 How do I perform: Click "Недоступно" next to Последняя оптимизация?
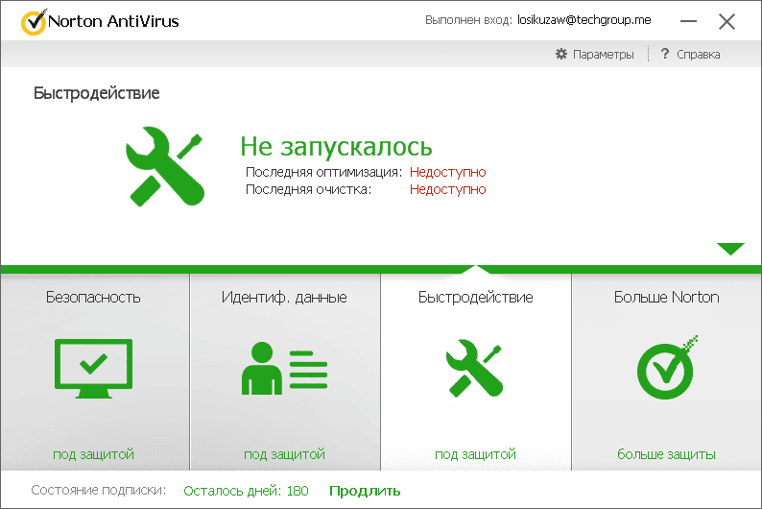click(x=447, y=172)
